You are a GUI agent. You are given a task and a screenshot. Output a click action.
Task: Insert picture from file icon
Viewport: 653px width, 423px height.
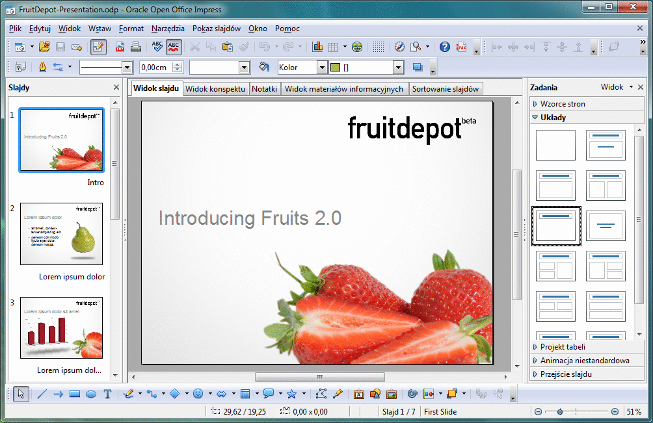pos(392,394)
